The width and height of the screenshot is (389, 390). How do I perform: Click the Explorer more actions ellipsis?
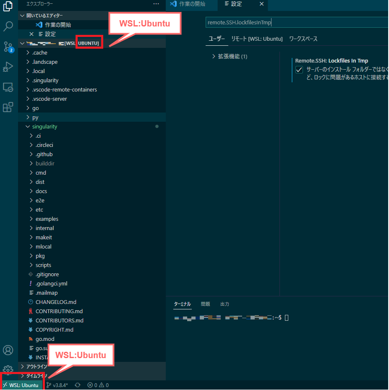point(156,4)
